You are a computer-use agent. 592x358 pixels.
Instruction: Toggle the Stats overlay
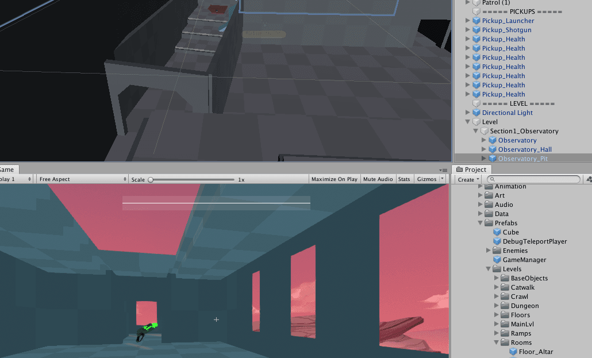coord(404,179)
